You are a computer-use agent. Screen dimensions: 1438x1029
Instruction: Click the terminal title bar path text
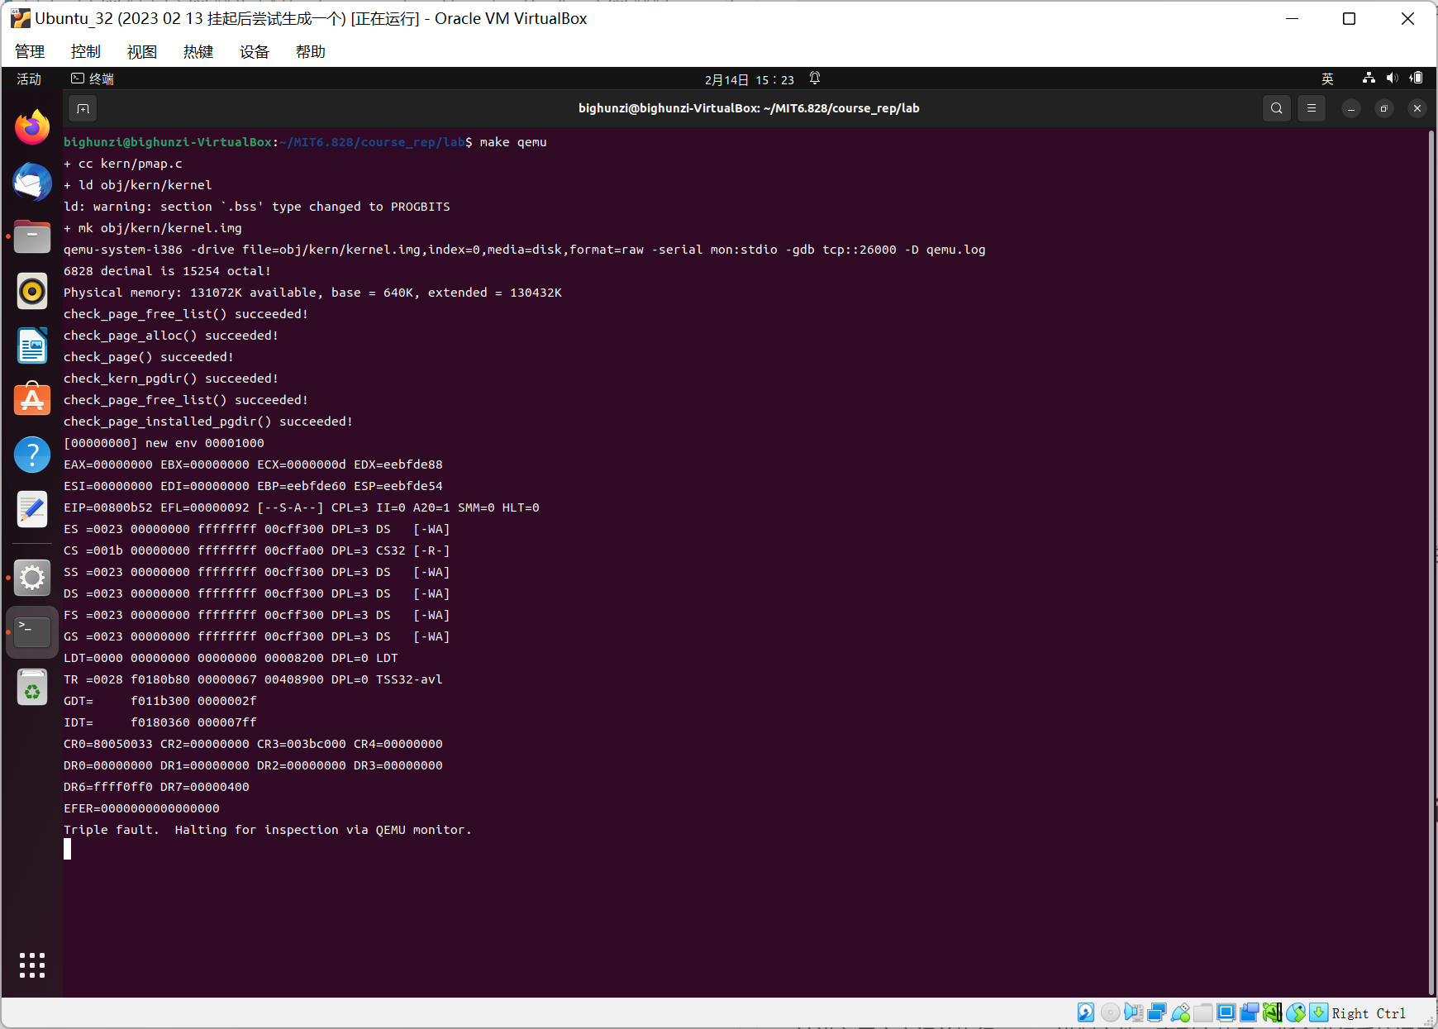point(749,108)
